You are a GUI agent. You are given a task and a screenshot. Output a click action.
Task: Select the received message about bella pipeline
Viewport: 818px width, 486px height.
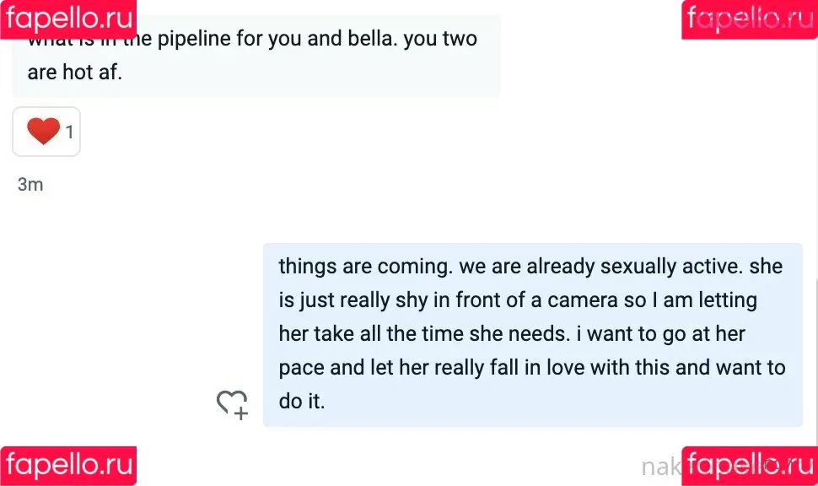[256, 56]
